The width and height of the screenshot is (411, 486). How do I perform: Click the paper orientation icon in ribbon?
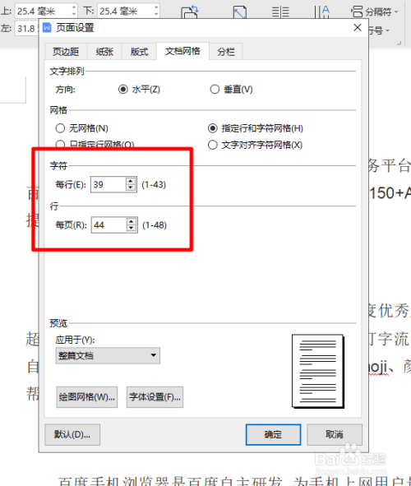pyautogui.click(x=189, y=12)
